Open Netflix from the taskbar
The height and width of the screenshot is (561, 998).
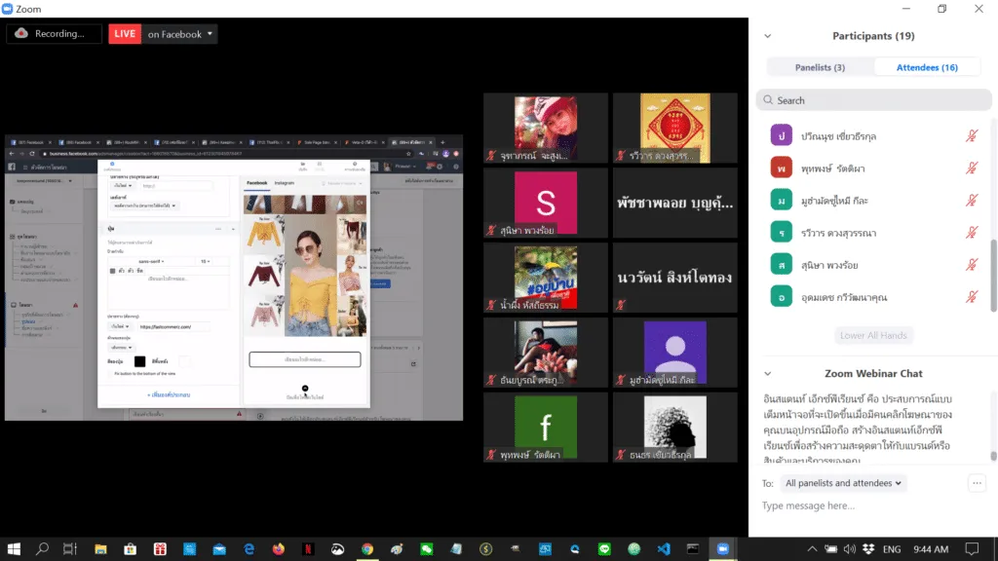point(308,549)
